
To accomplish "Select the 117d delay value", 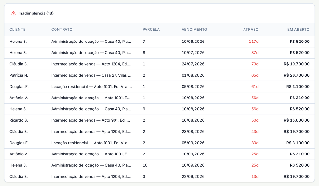I will pyautogui.click(x=254, y=42).
